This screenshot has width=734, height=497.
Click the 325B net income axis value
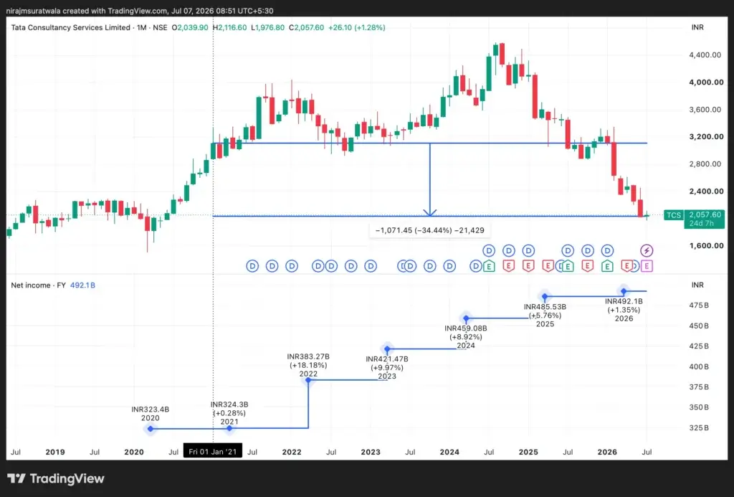tap(699, 427)
